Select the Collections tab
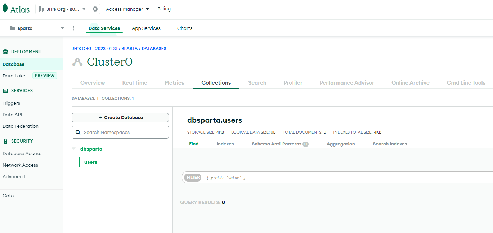Screen dimensions: 493x233 pyautogui.click(x=216, y=82)
